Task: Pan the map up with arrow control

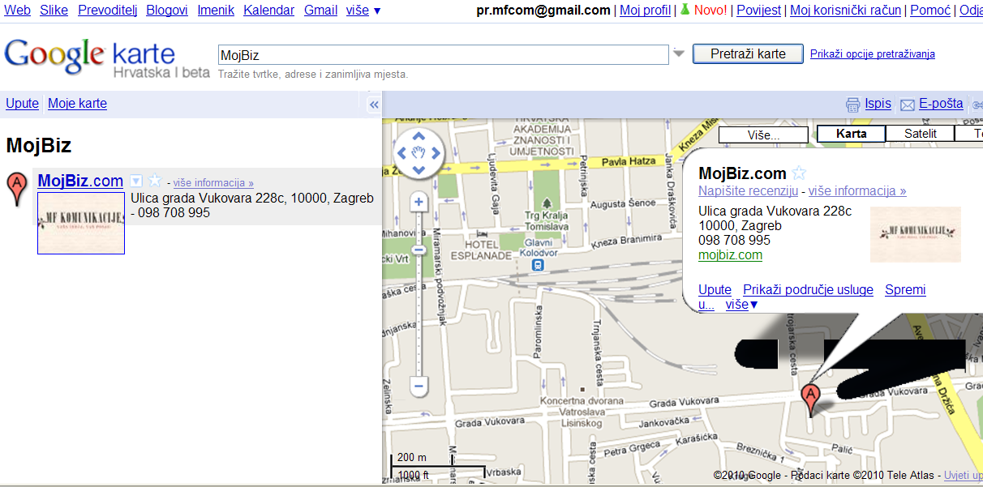Action: (x=419, y=135)
